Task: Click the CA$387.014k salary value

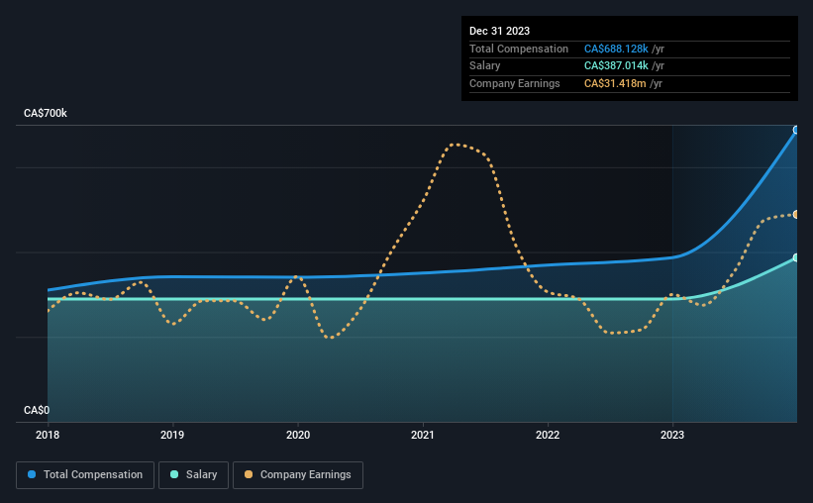Action: 616,66
